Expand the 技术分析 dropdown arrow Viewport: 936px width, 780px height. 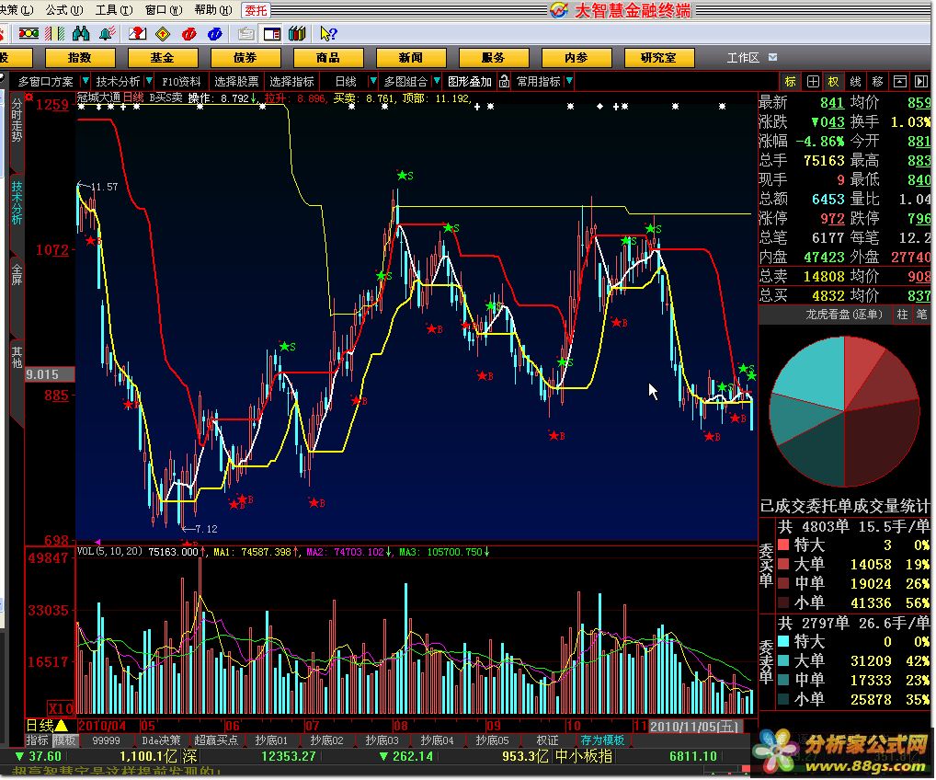point(149,81)
